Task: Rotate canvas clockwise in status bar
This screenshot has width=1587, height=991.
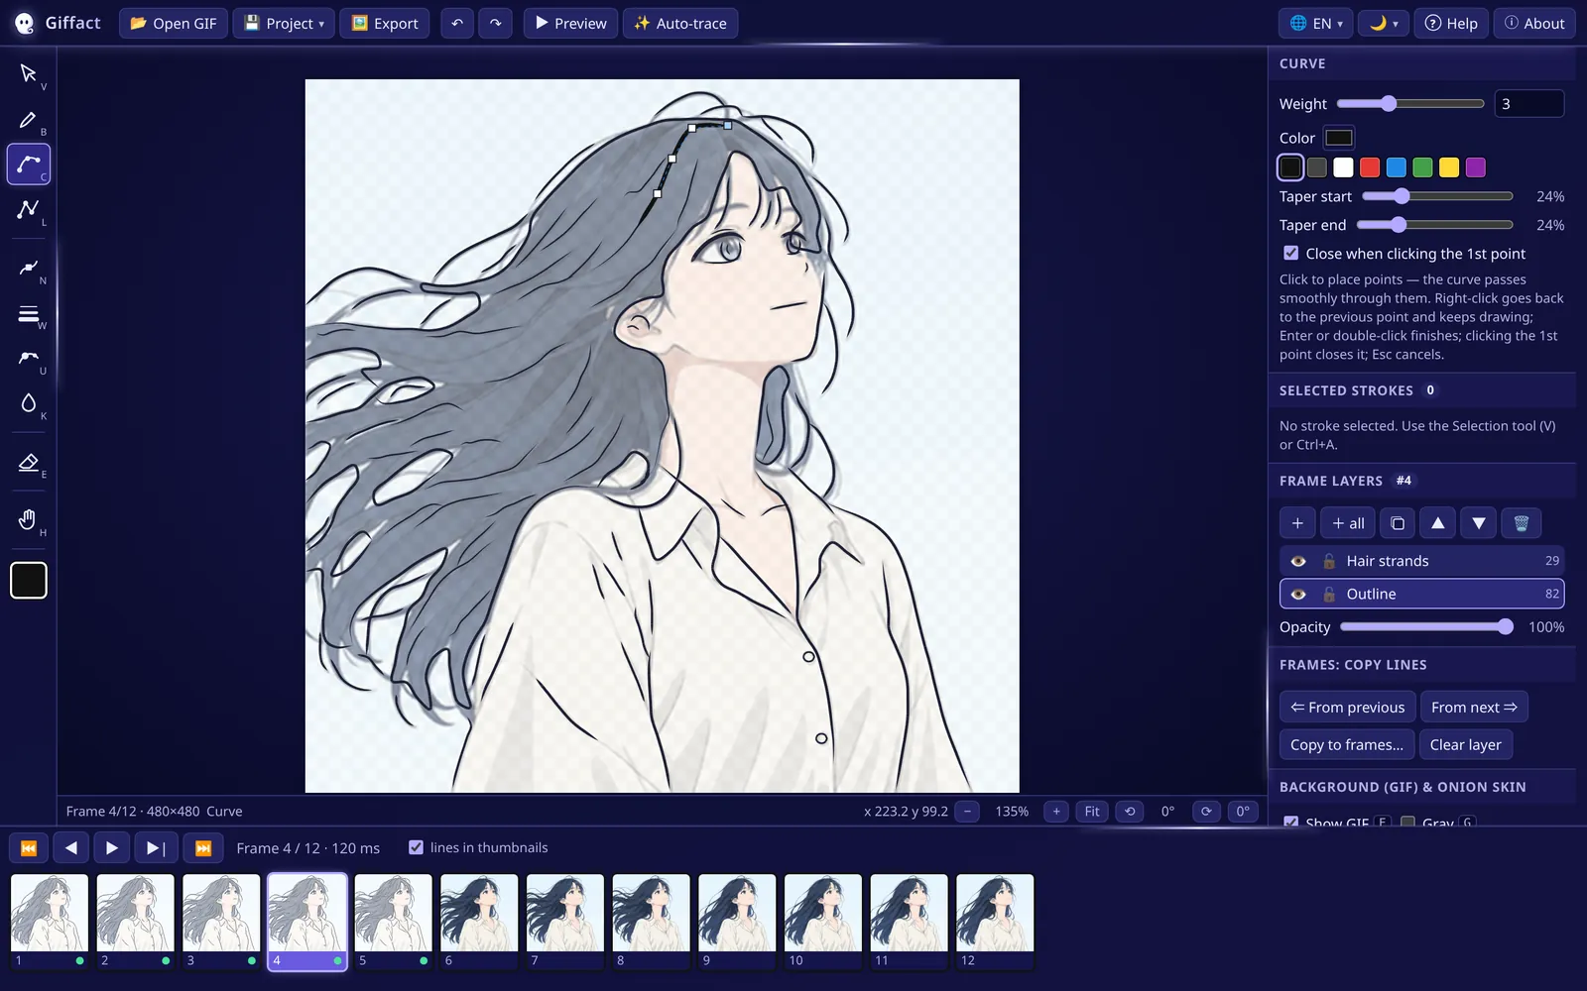Action: 1206,812
